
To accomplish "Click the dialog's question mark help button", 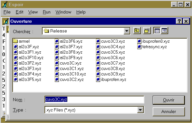I will pyautogui.click(x=179, y=21).
